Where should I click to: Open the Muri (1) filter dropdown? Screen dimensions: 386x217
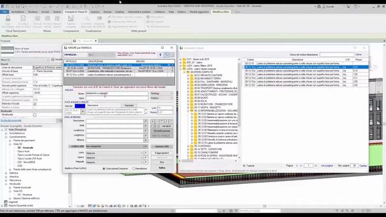pyautogui.click(x=25, y=60)
